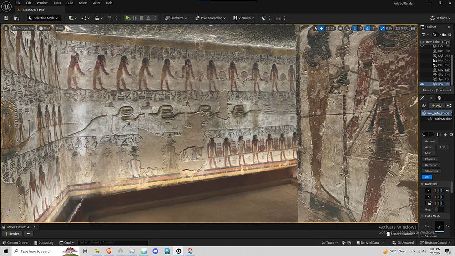This screenshot has height=256, width=455.
Task: Click the Static Mesh asset thumbnail
Action: tap(440, 226)
